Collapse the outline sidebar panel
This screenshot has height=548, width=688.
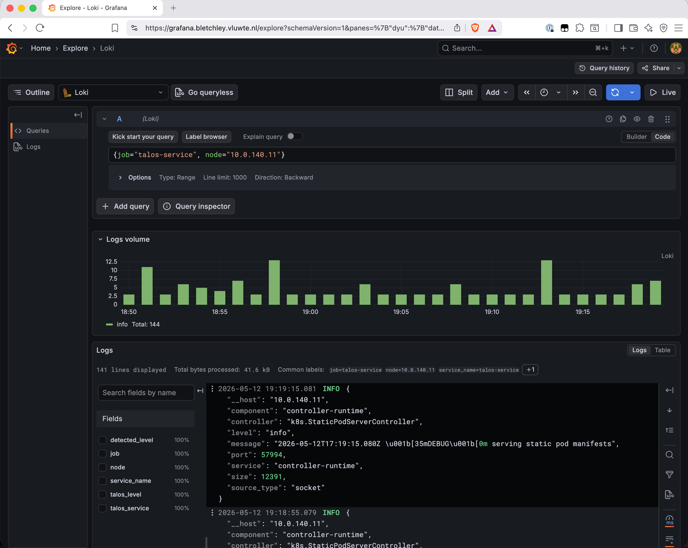point(78,115)
